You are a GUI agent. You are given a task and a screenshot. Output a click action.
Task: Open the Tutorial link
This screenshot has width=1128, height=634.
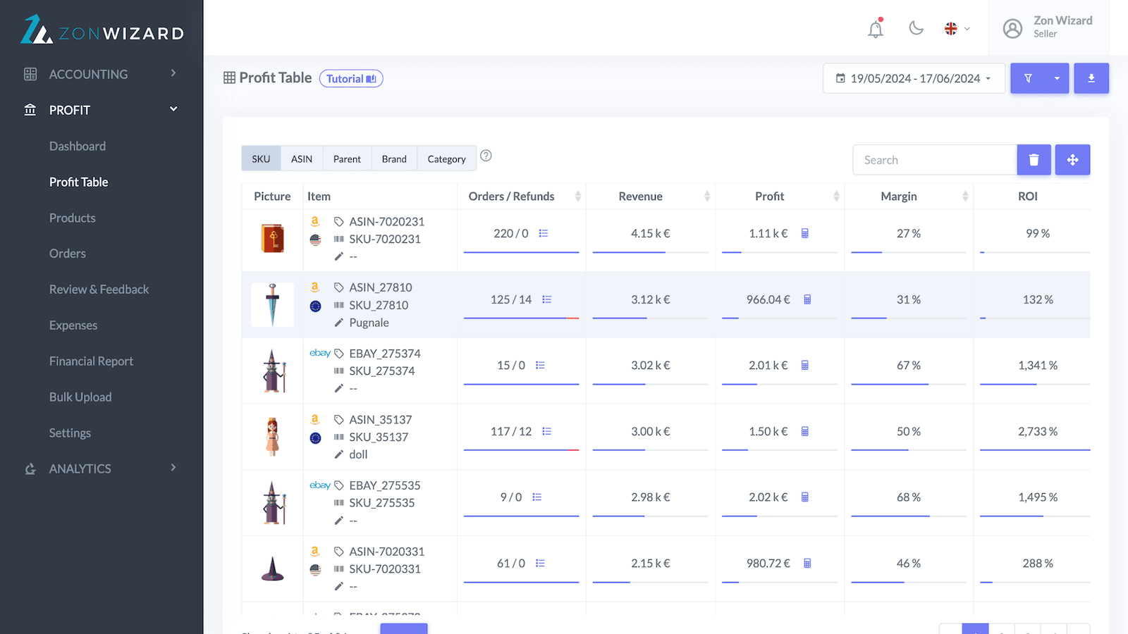click(x=351, y=79)
